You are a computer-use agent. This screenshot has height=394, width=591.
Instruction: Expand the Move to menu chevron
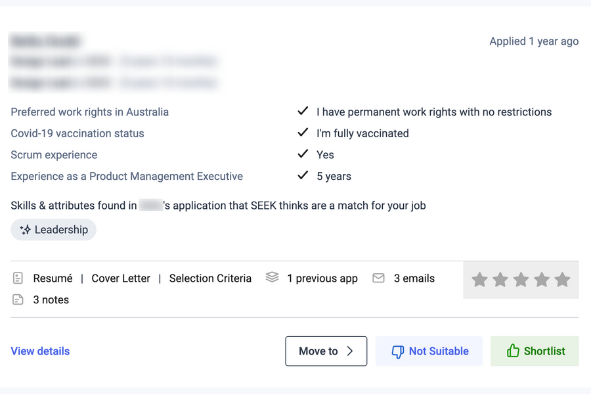click(350, 351)
